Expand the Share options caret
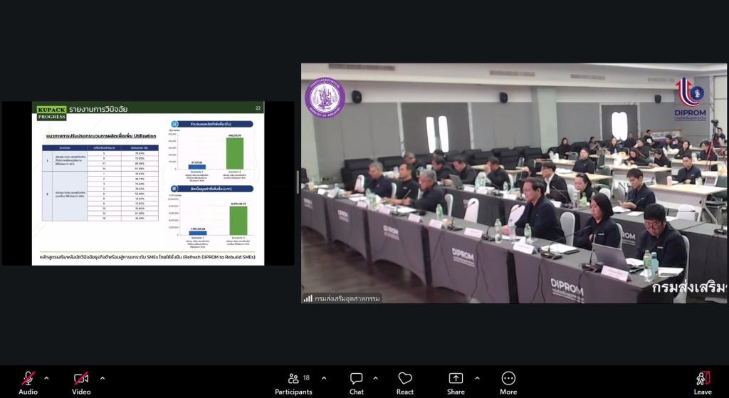729x398 pixels. (477, 379)
